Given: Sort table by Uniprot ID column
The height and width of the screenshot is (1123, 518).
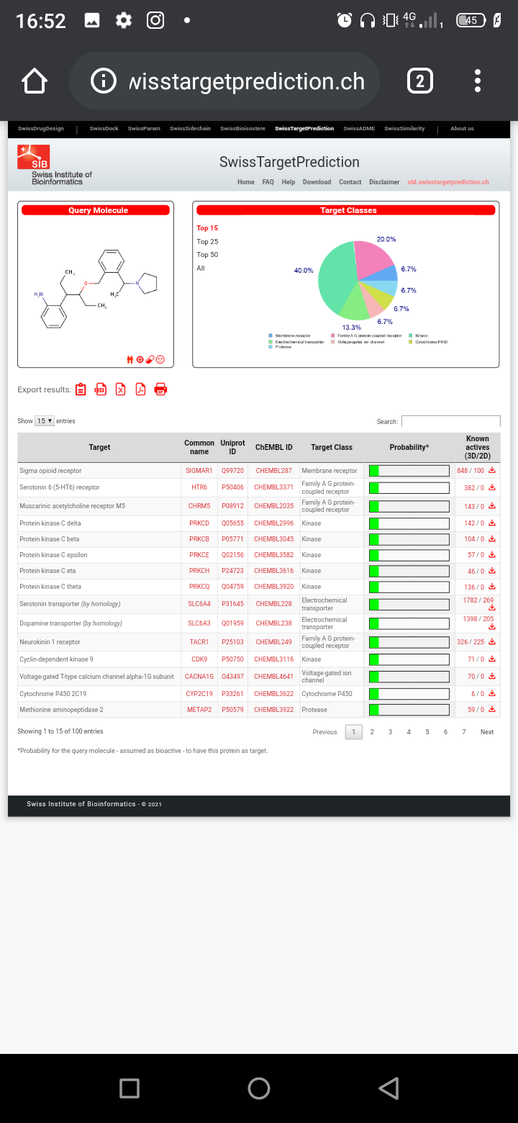Looking at the screenshot, I should (232, 448).
